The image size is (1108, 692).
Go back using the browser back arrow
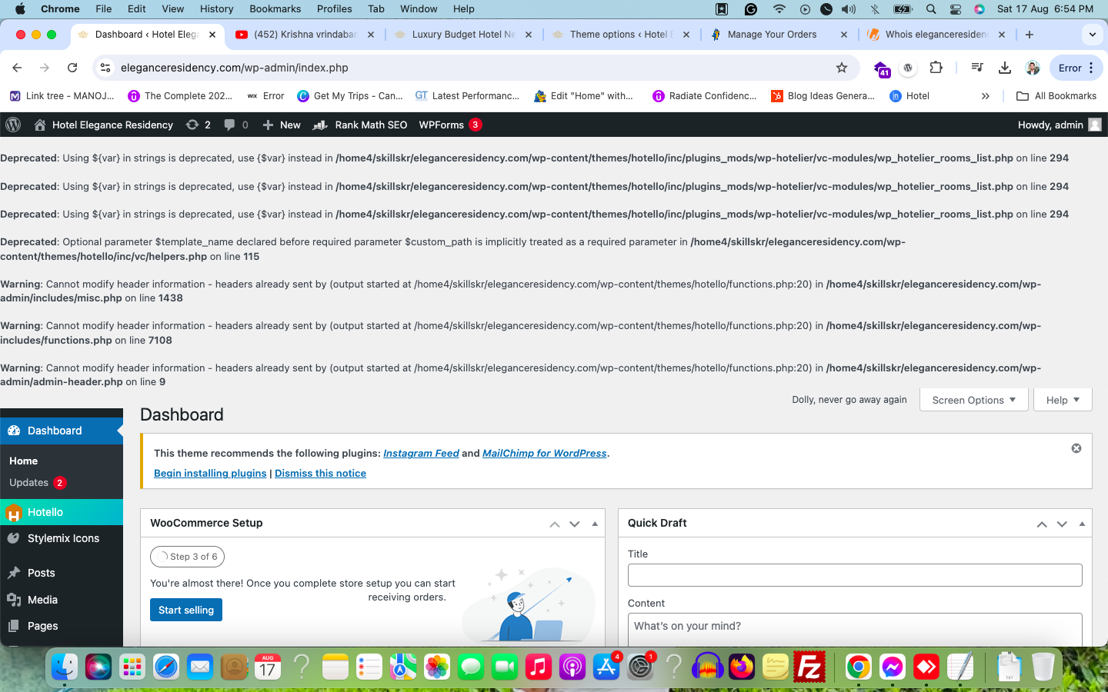(17, 68)
